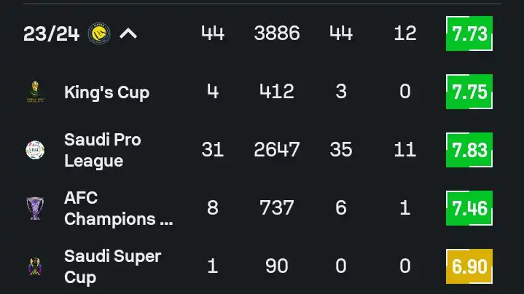
Task: Click the club badge beside 23/24
Action: [99, 33]
